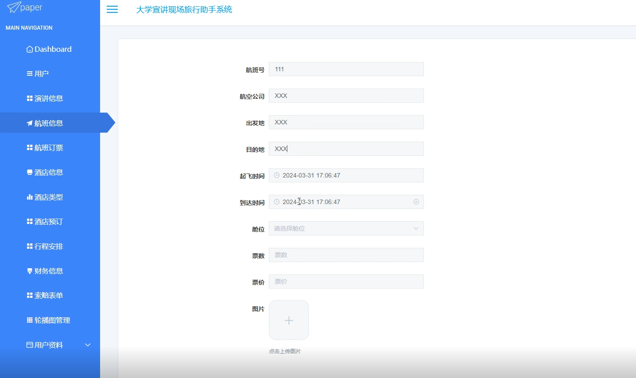The height and width of the screenshot is (378, 636).
Task: Focus the 票价 input field
Action: 346,282
